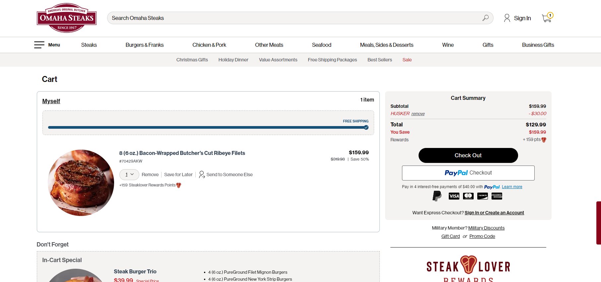Click the Send to Someone Else icon

[202, 175]
